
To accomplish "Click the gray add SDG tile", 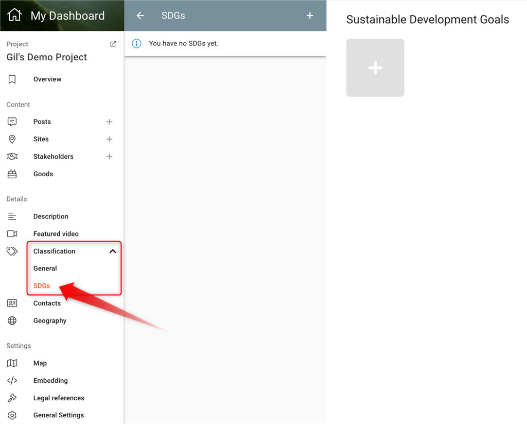I will tap(375, 68).
